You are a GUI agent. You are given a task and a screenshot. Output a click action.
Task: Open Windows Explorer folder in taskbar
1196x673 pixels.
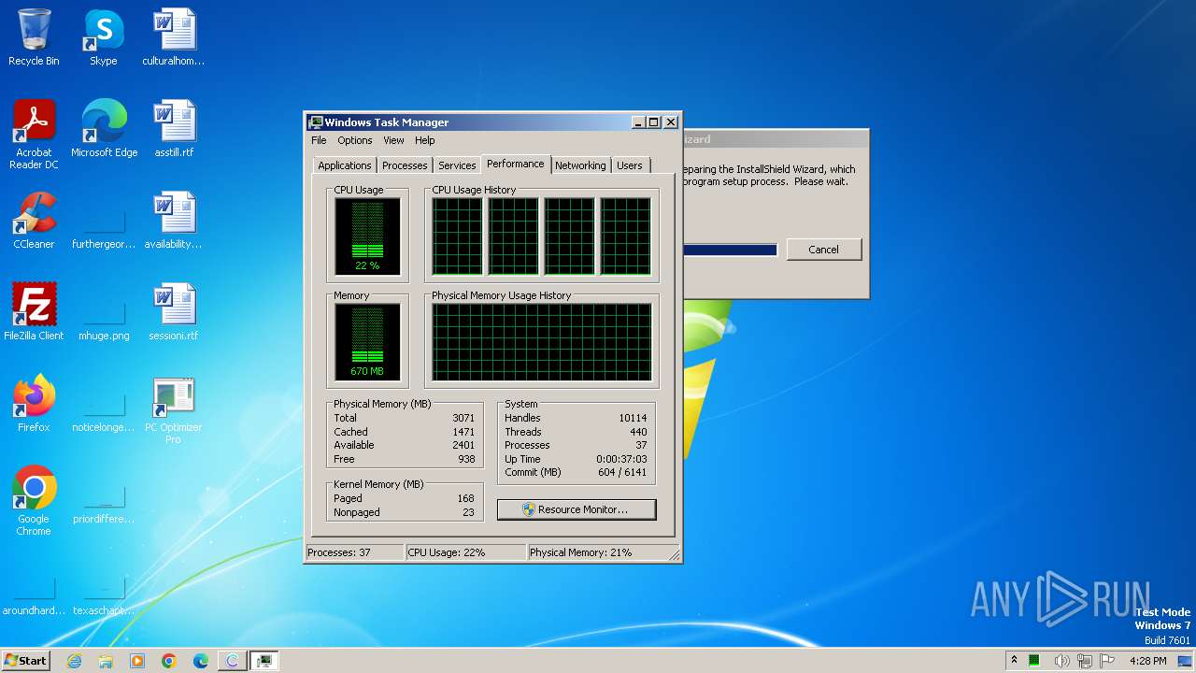click(106, 661)
